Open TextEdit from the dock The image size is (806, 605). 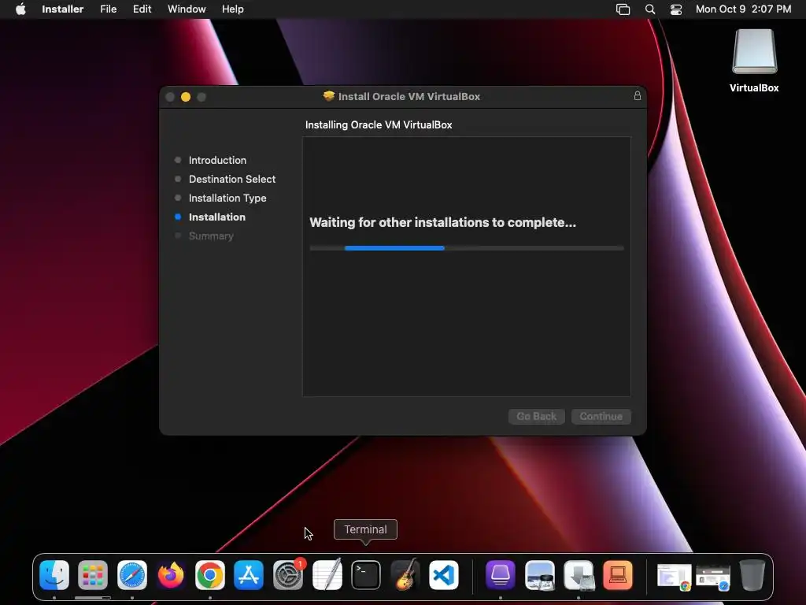327,575
